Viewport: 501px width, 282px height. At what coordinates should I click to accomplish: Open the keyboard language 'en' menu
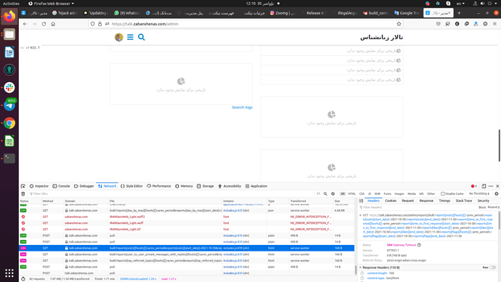(460, 4)
